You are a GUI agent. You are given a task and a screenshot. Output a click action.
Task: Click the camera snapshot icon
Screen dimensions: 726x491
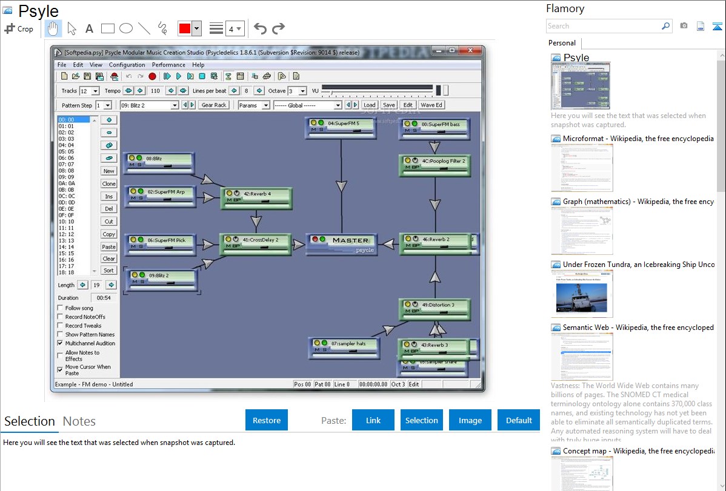pos(684,26)
